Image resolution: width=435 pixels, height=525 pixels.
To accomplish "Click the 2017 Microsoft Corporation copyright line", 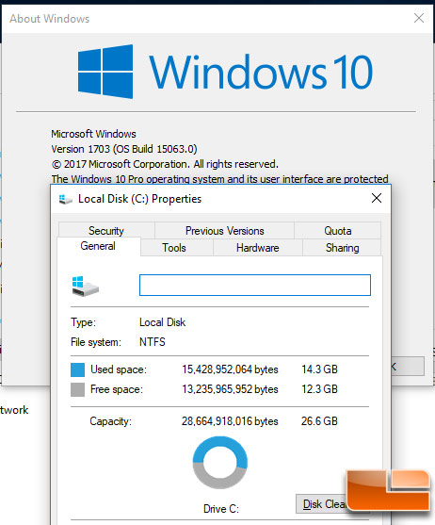I will [165, 164].
